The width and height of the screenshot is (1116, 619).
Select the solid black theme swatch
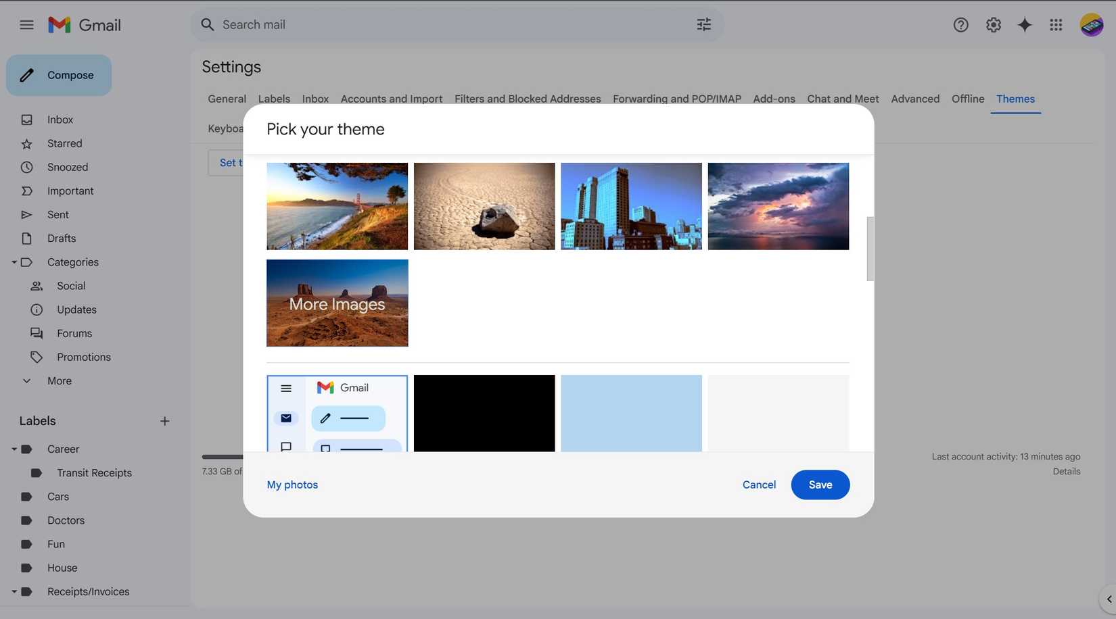tap(484, 413)
